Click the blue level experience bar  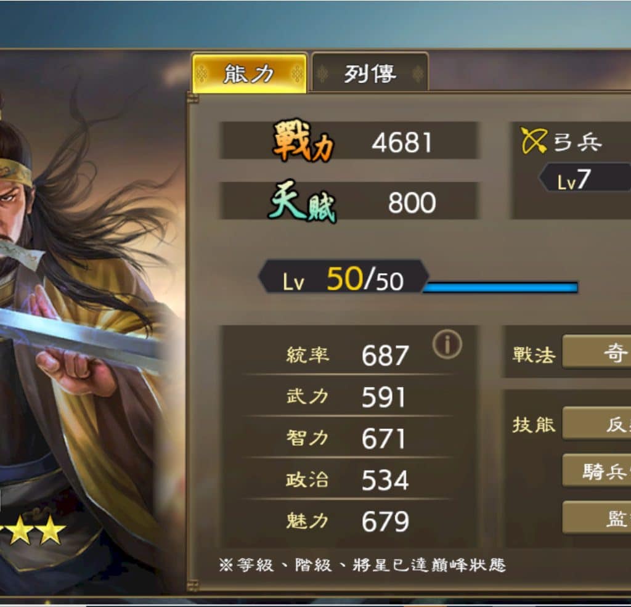pos(500,287)
